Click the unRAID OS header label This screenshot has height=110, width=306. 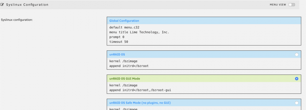(x=117, y=55)
